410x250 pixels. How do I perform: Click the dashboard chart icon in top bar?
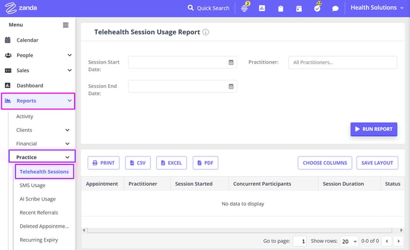pos(262,9)
